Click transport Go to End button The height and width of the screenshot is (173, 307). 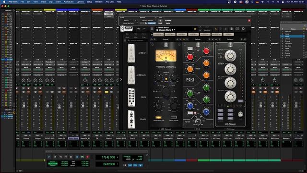[x=71, y=157]
